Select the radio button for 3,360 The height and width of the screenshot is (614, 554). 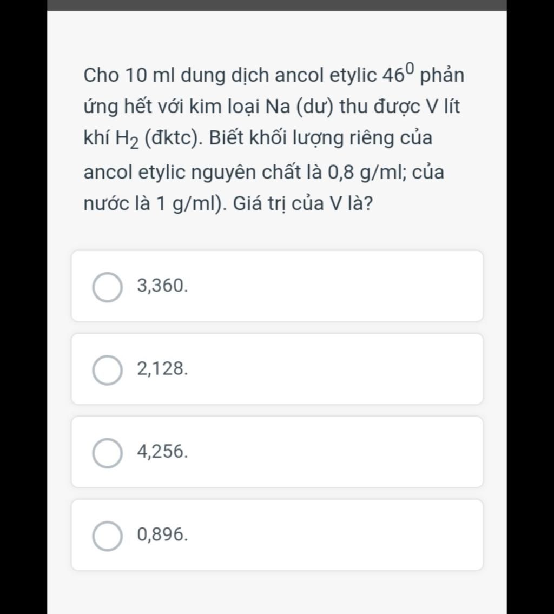click(x=107, y=287)
